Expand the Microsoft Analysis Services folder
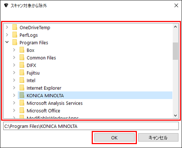Screen dimensions: 182x148 tap(14, 103)
